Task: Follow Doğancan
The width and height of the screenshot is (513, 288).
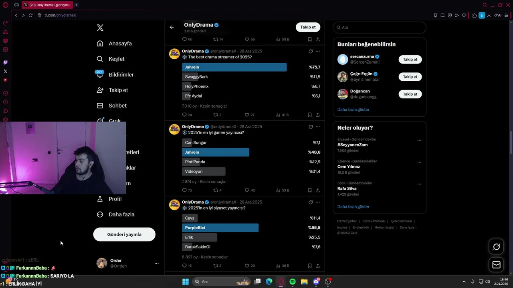Action: pos(410,94)
